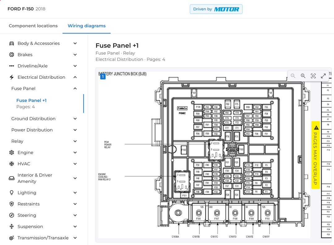Expand the Body & Accessories category
Viewport: 334px width, 245px height.
click(x=75, y=44)
